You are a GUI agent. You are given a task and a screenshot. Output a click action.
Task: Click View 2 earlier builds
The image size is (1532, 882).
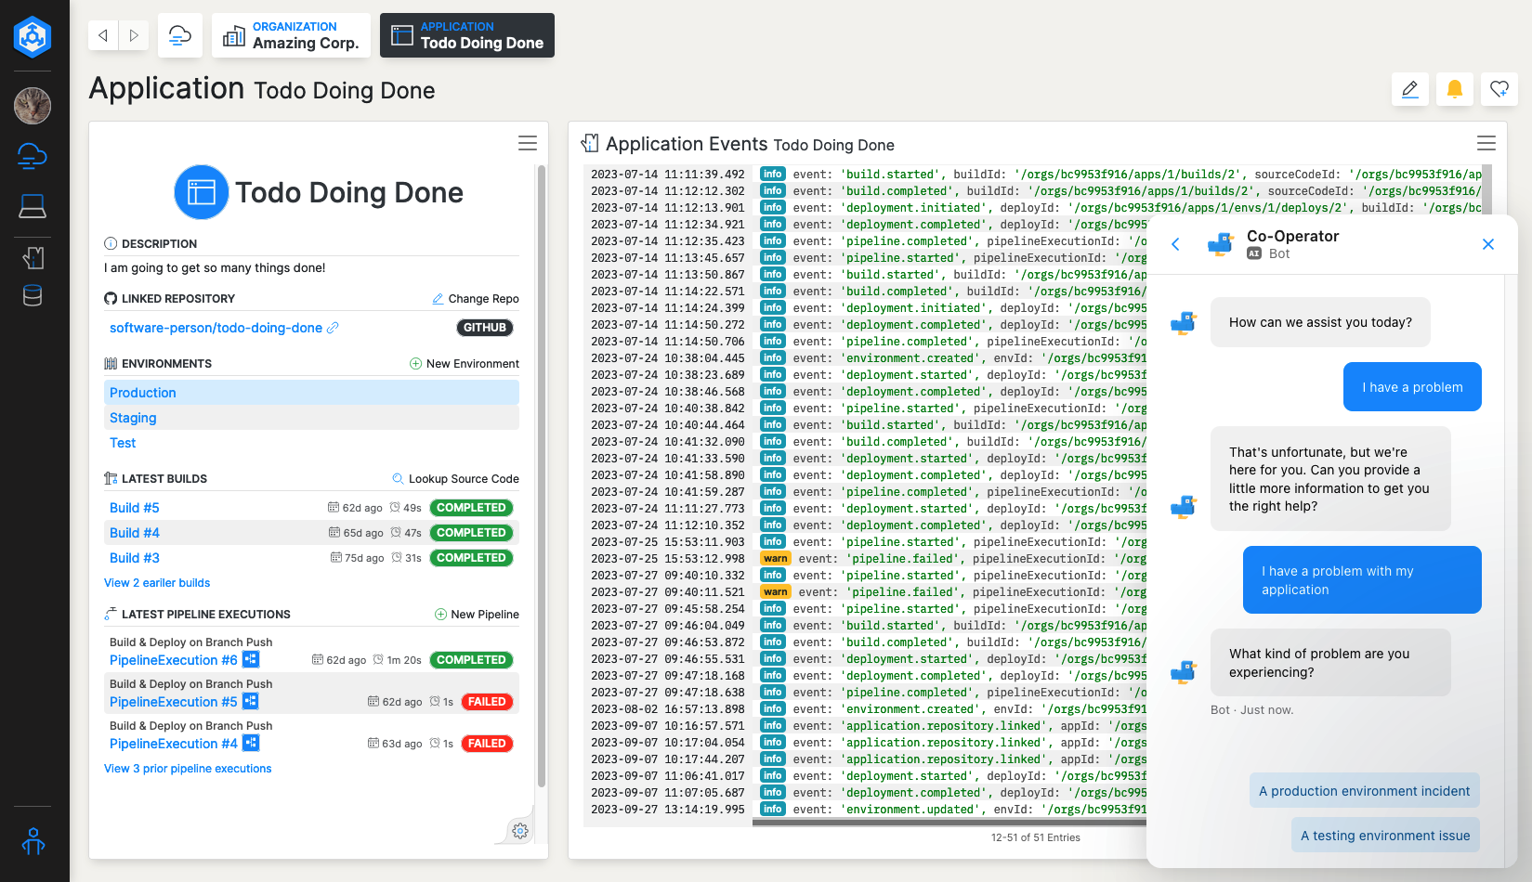click(156, 582)
